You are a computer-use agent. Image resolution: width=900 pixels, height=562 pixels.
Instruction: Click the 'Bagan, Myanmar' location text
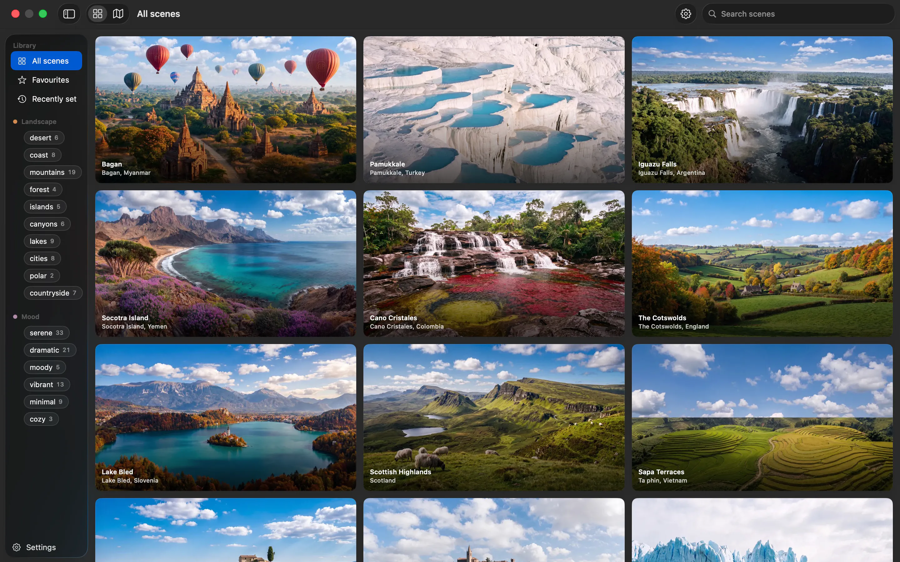point(126,173)
